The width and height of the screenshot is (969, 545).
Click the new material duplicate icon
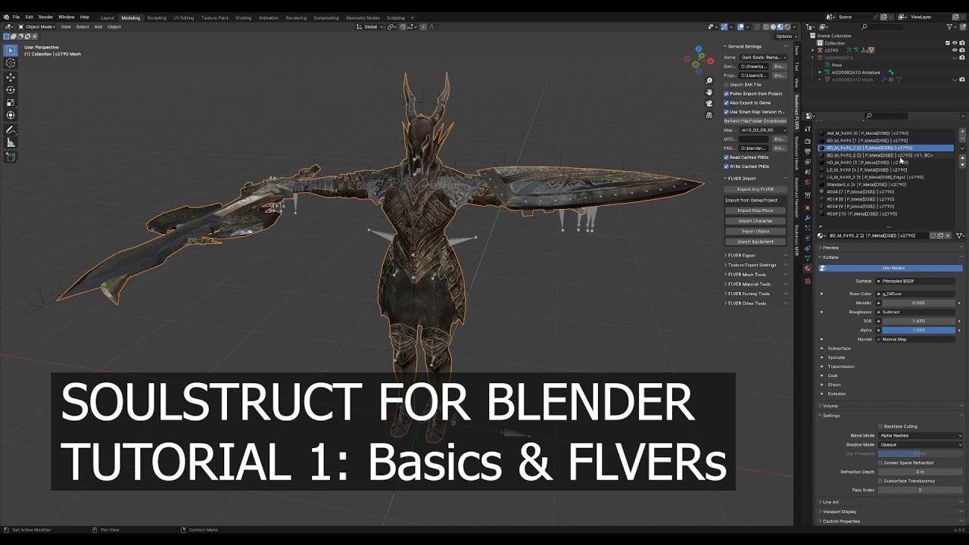941,235
